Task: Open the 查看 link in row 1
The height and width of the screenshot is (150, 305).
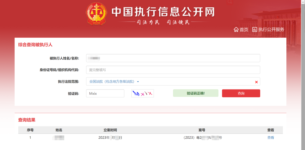Action: pos(271,138)
